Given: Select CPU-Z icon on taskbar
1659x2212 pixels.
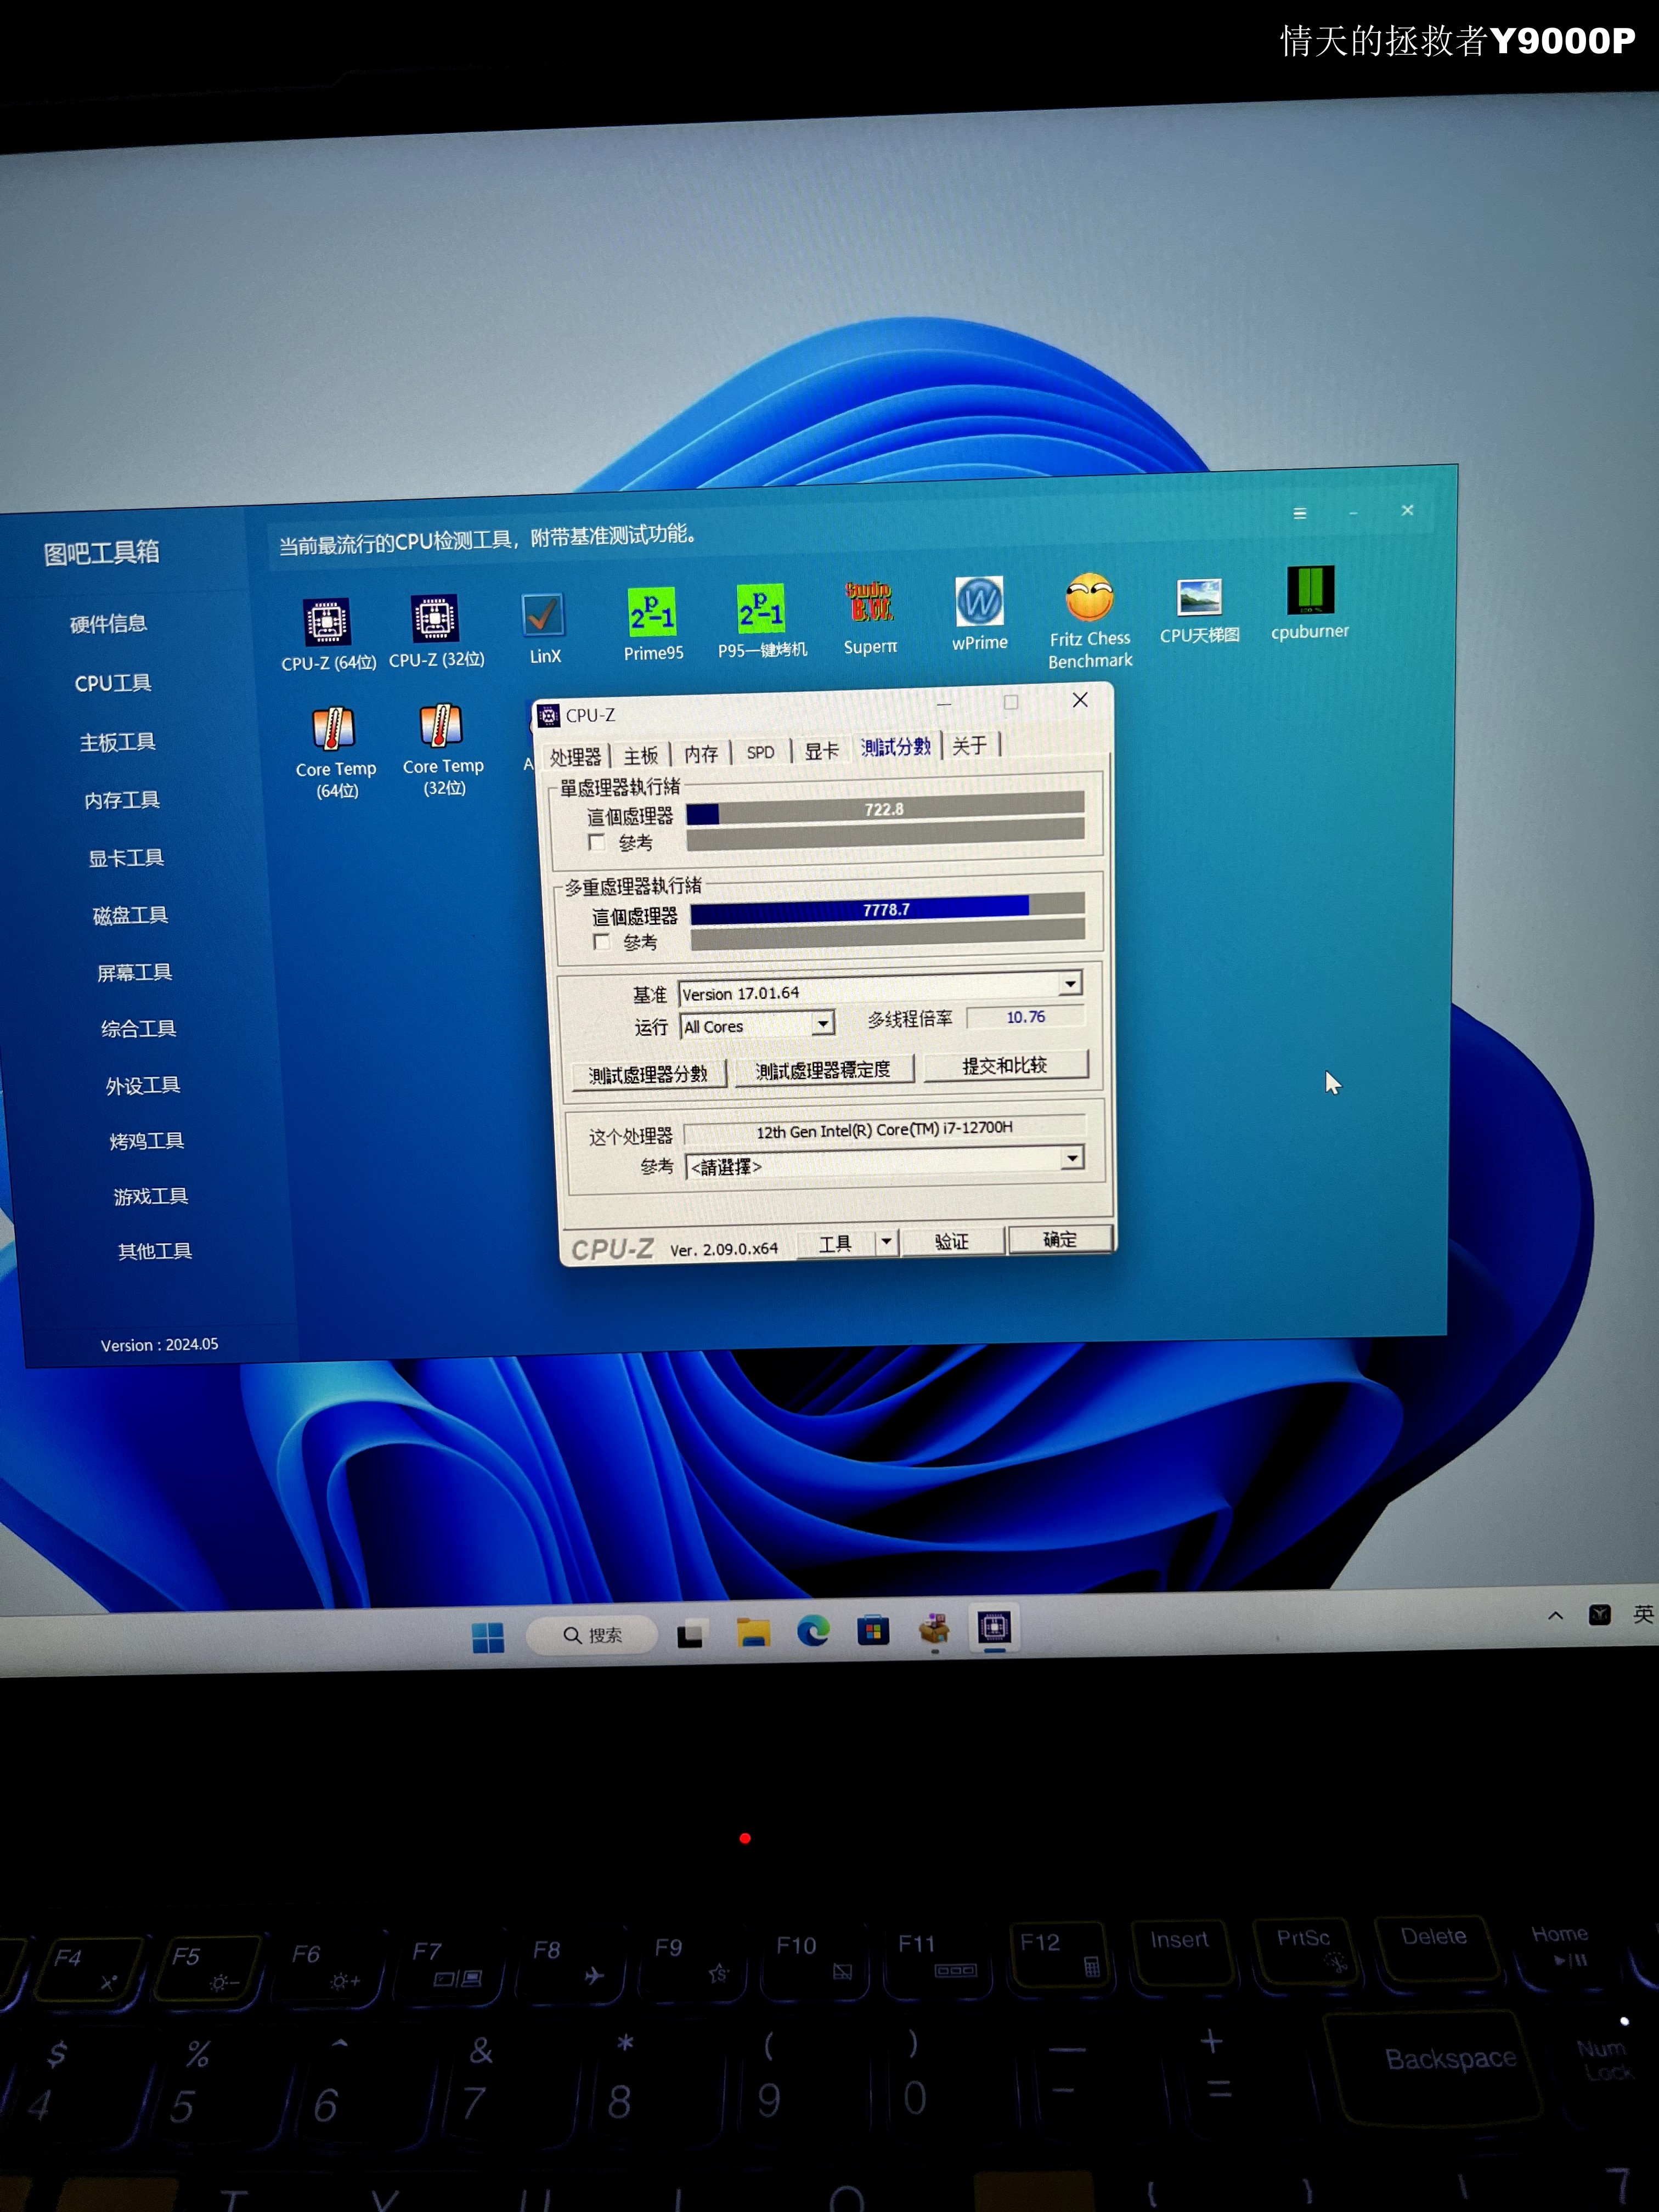Looking at the screenshot, I should (994, 1628).
